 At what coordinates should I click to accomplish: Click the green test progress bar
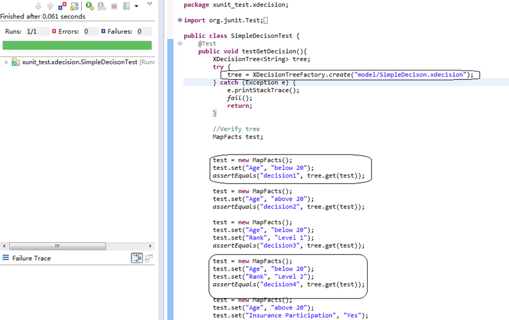(x=77, y=45)
